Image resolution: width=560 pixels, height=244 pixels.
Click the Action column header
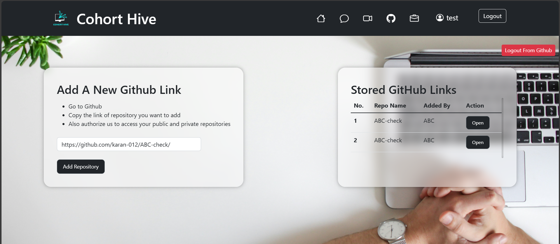[x=475, y=106]
